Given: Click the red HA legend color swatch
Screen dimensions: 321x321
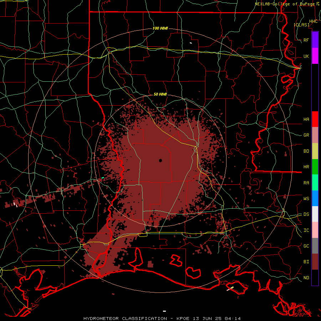Looking at the screenshot, I should coord(315,119).
